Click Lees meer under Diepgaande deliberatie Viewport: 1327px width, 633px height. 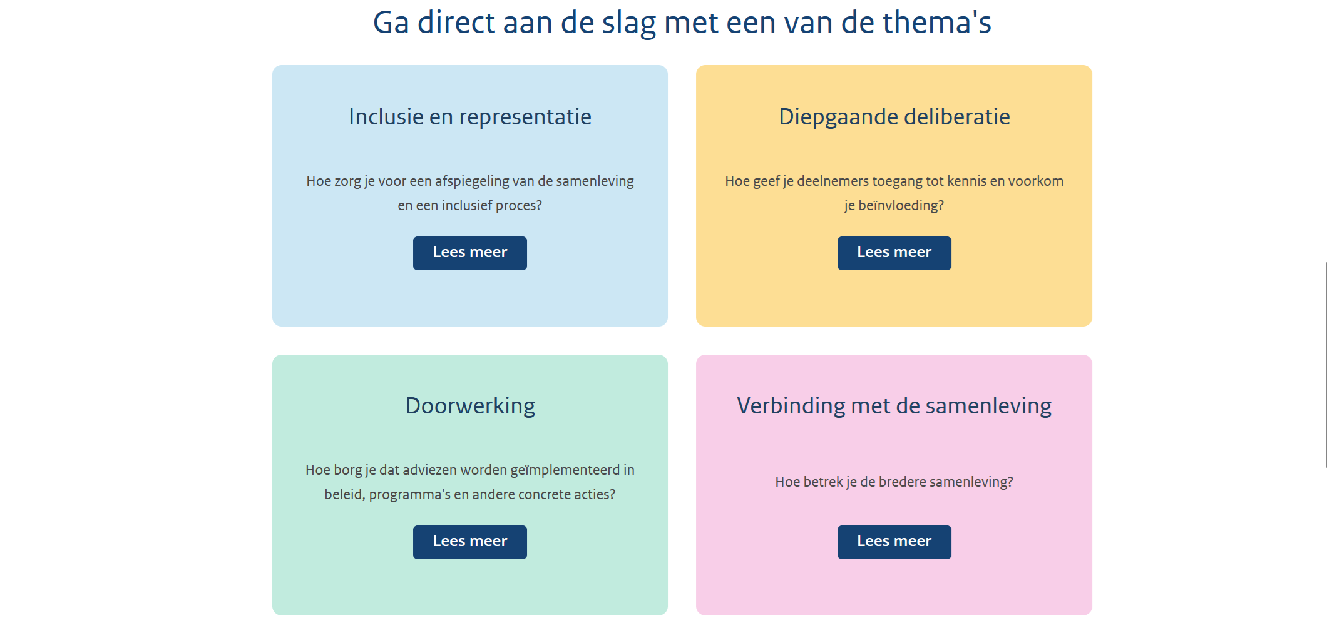(x=894, y=253)
